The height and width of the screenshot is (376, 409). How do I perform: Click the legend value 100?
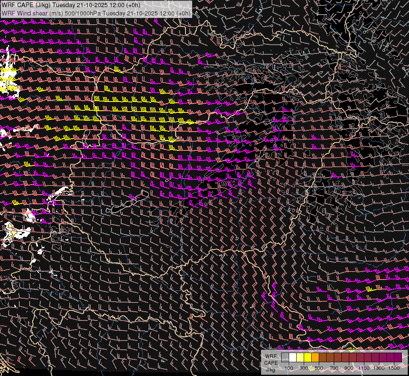pos(289,368)
